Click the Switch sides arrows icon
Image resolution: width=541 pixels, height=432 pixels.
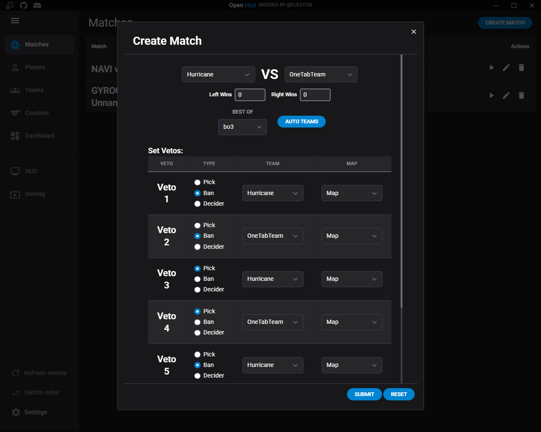(x=16, y=393)
